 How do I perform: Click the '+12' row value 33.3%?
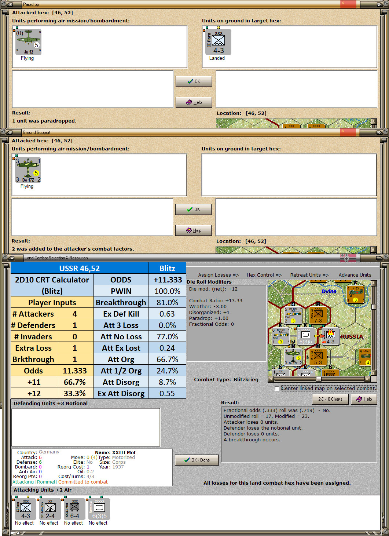[x=75, y=393]
